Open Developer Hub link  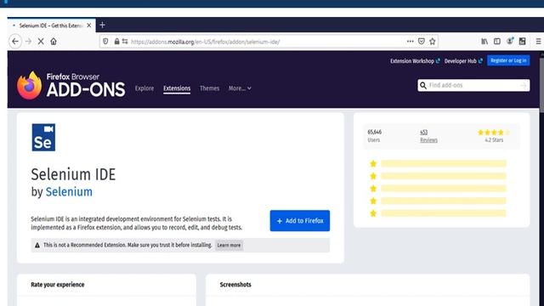pyautogui.click(x=463, y=61)
